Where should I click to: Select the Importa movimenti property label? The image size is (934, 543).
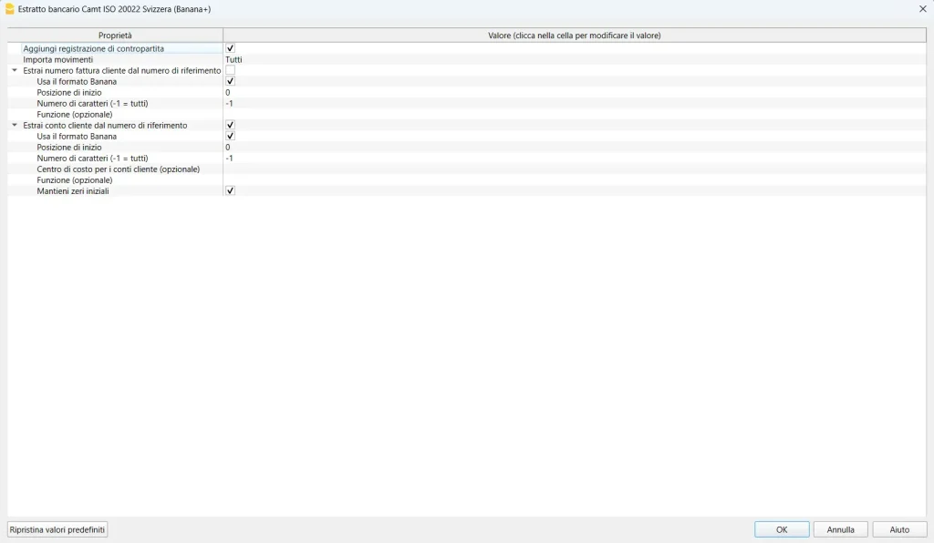coord(58,59)
